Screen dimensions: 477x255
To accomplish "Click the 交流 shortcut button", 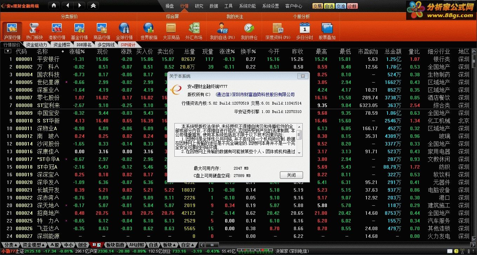I will (341, 6).
